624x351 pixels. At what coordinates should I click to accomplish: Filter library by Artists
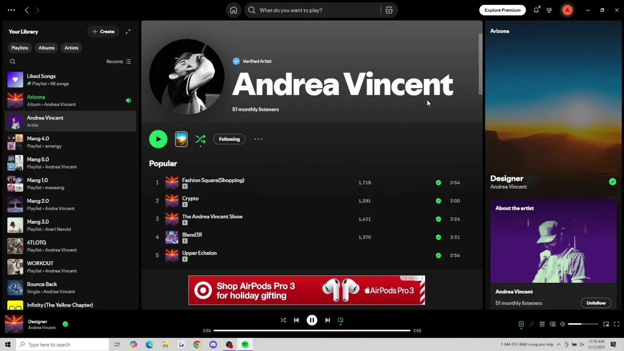(71, 48)
